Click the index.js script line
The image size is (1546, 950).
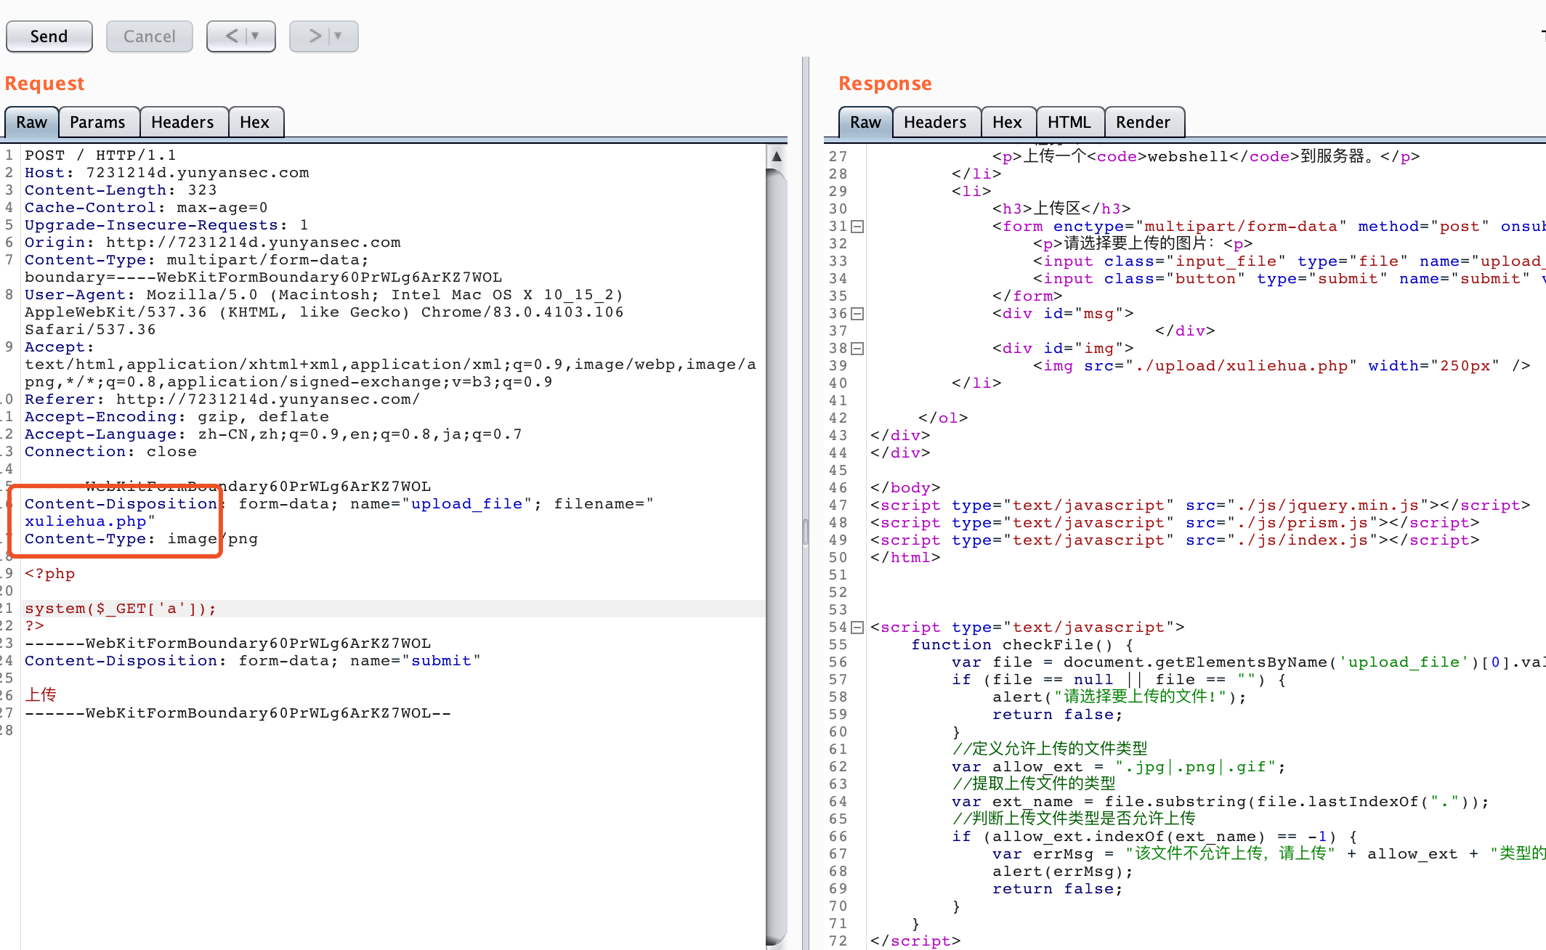tap(1175, 540)
